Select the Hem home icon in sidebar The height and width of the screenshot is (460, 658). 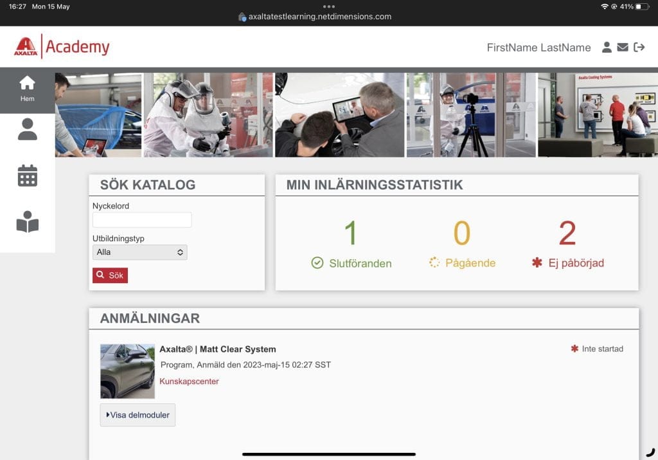[x=27, y=84]
